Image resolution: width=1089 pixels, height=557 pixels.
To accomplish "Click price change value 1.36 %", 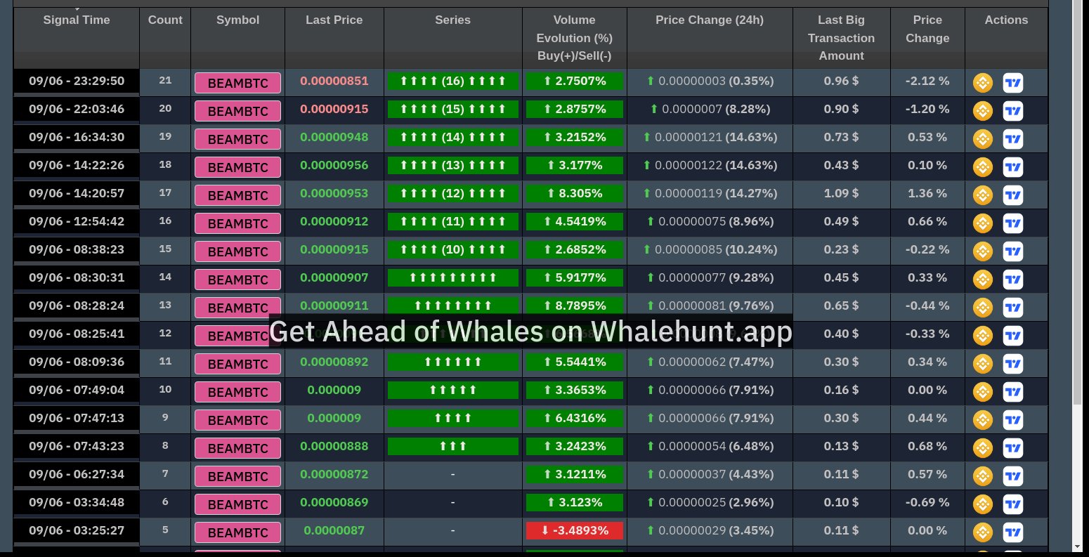I will tap(927, 193).
